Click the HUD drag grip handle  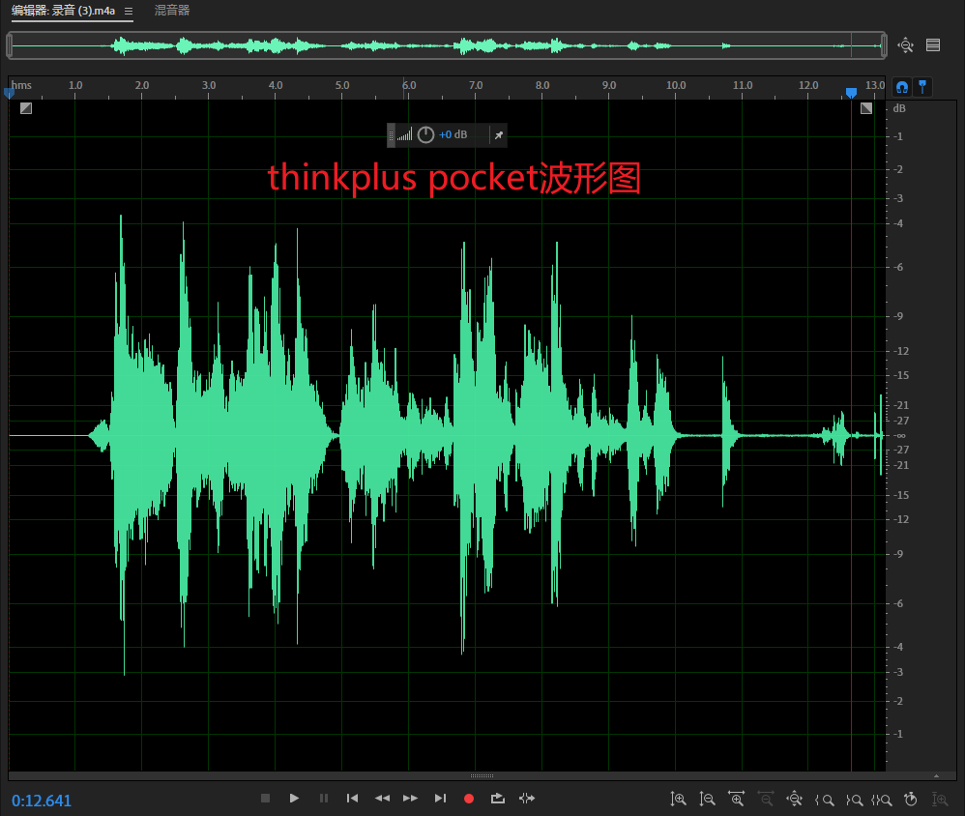coord(391,134)
